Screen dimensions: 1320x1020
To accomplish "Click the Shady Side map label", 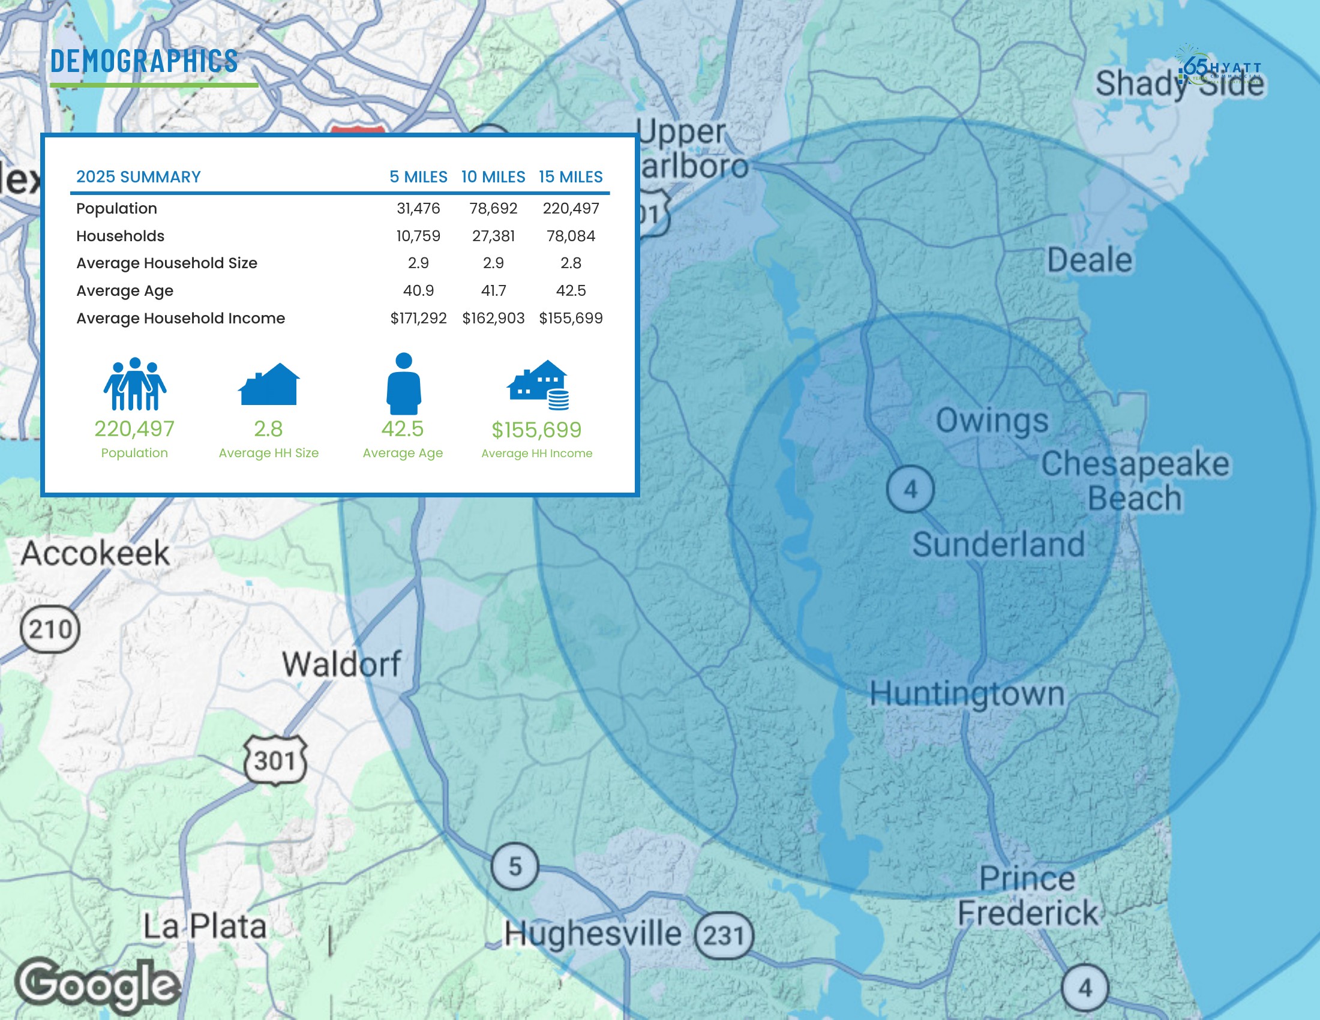I will coord(1180,83).
